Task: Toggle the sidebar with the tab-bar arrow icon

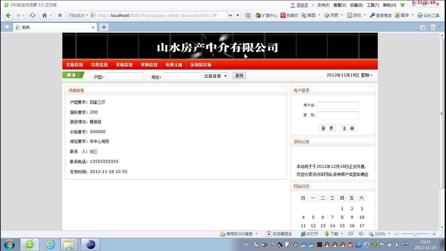Action: click(7, 27)
